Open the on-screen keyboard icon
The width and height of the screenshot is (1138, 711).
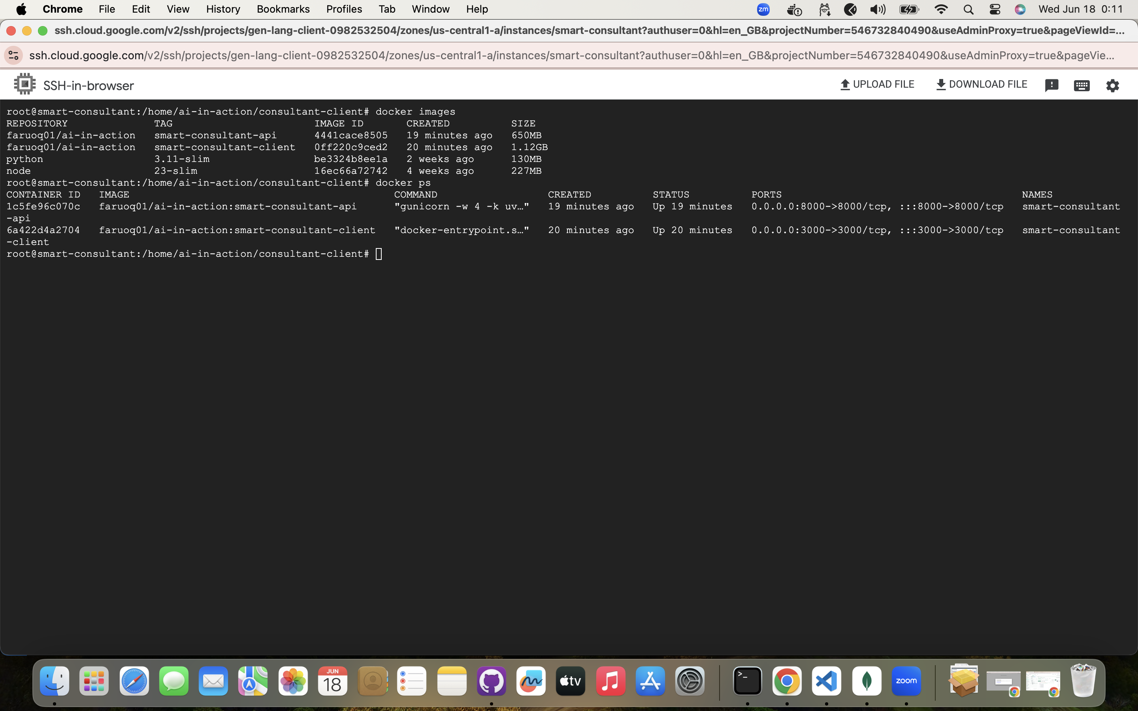coord(1081,85)
